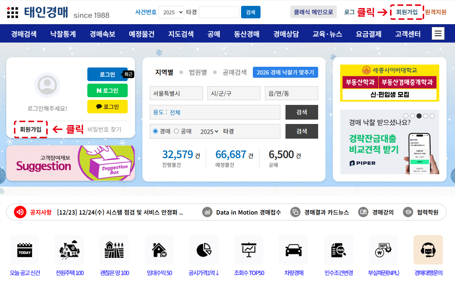
Task: Click the 경매대행문의 headset icon
Action: click(x=428, y=250)
